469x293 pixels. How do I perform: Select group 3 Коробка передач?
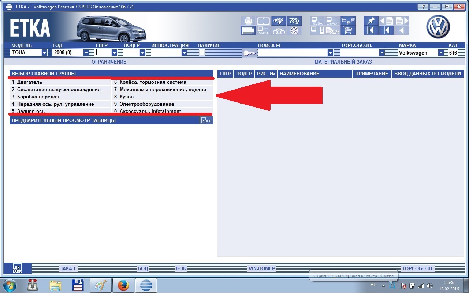[x=60, y=97]
